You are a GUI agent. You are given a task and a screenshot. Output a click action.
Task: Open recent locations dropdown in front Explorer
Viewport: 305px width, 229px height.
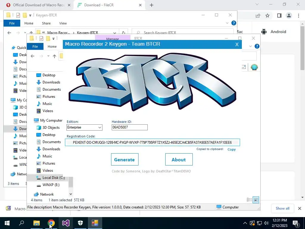coord(48,56)
